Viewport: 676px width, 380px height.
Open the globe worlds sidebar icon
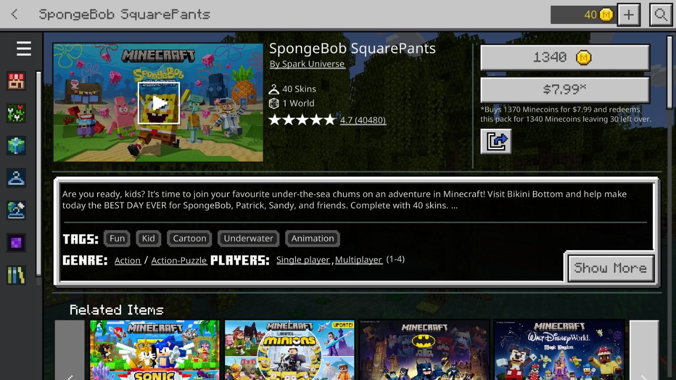pyautogui.click(x=16, y=145)
